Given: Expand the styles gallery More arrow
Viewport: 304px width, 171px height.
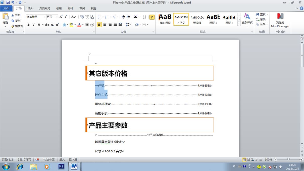Looking at the screenshot, I should 239,24.
